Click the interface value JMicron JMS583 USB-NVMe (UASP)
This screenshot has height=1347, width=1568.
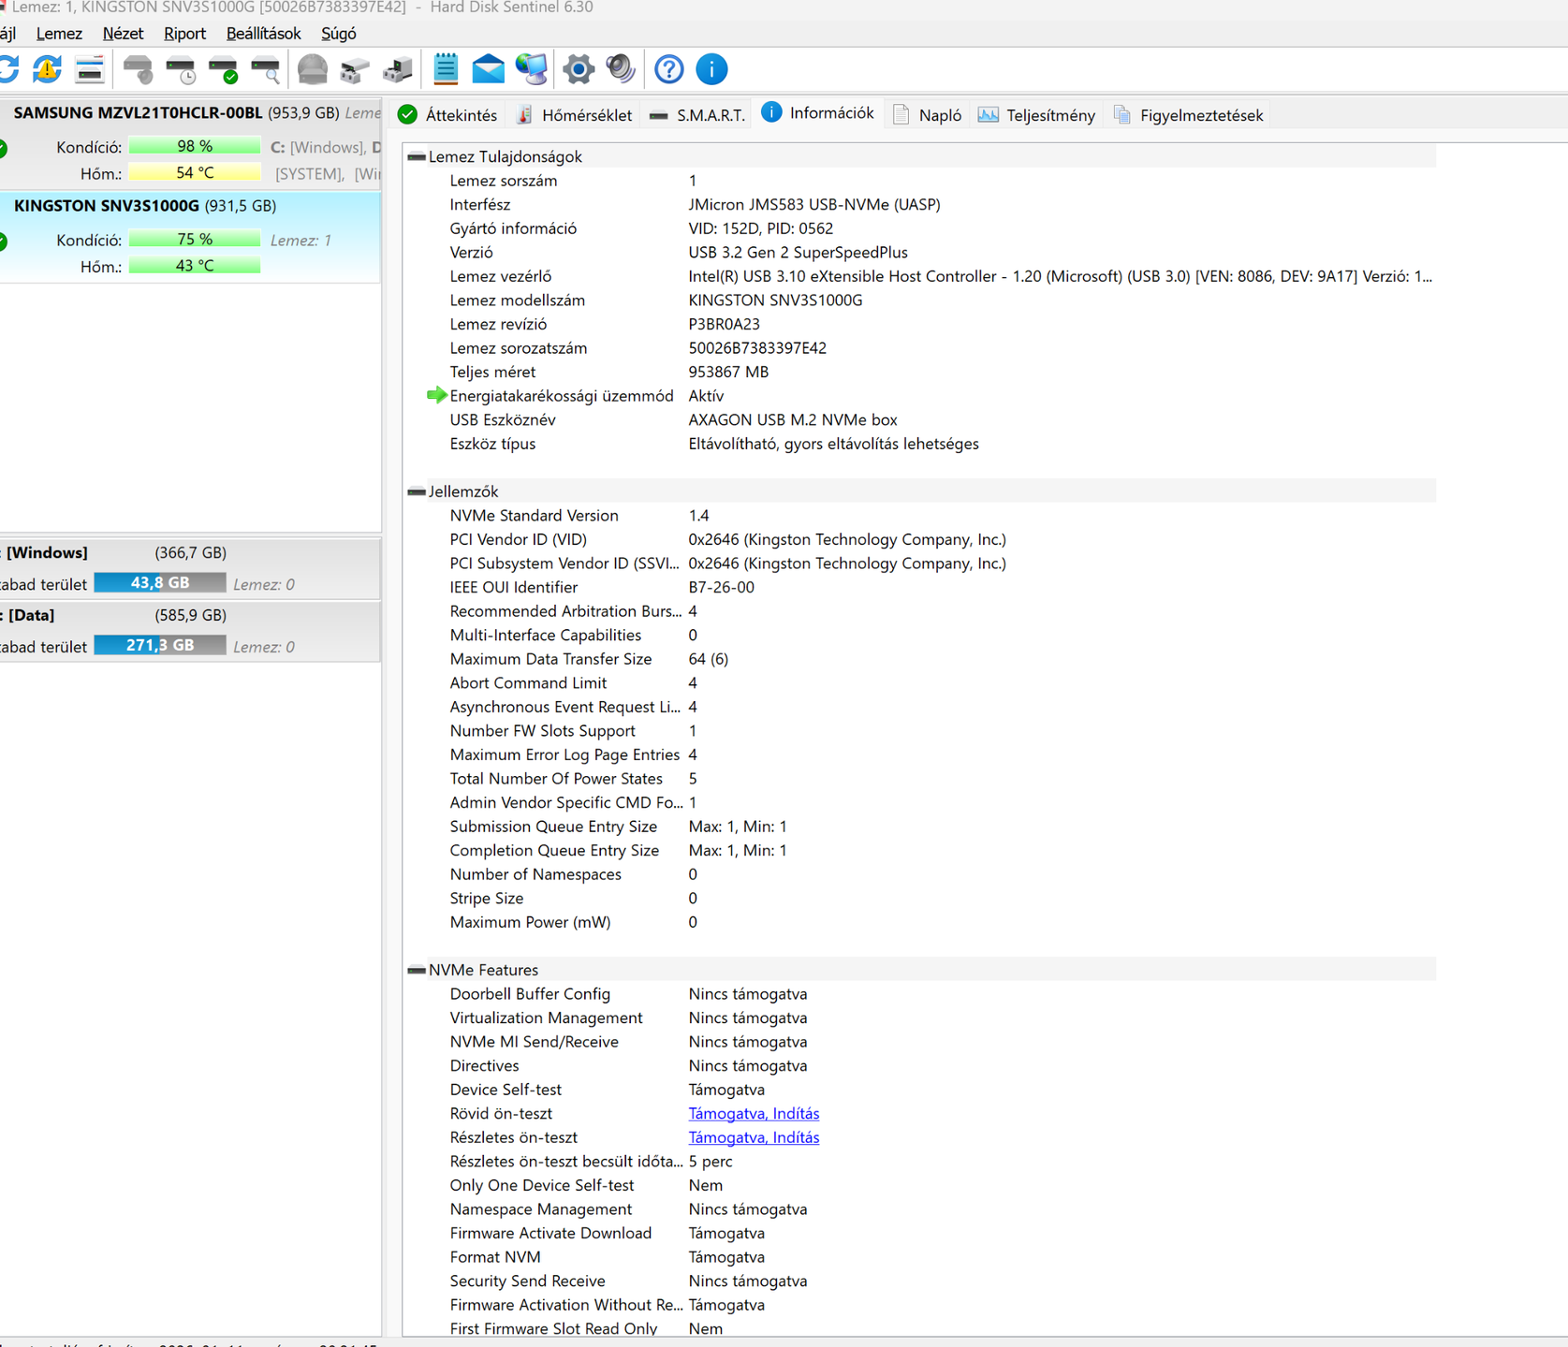tap(814, 204)
